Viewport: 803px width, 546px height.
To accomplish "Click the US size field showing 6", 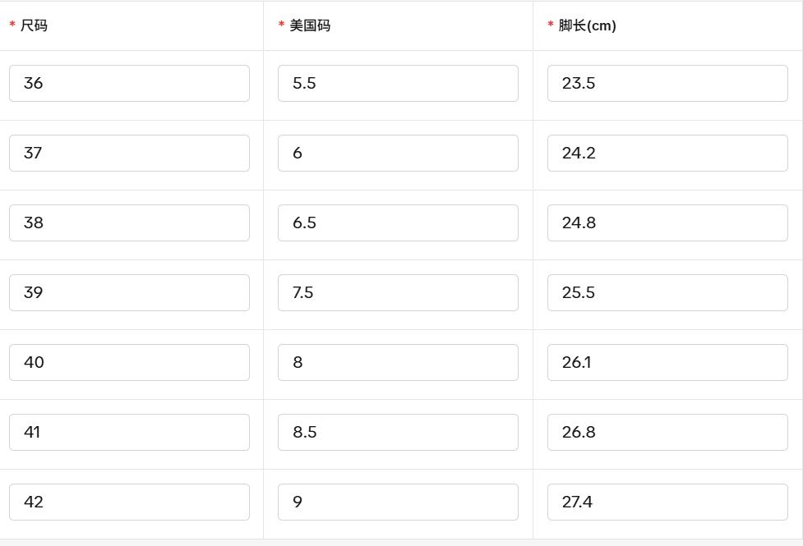I will (x=398, y=153).
